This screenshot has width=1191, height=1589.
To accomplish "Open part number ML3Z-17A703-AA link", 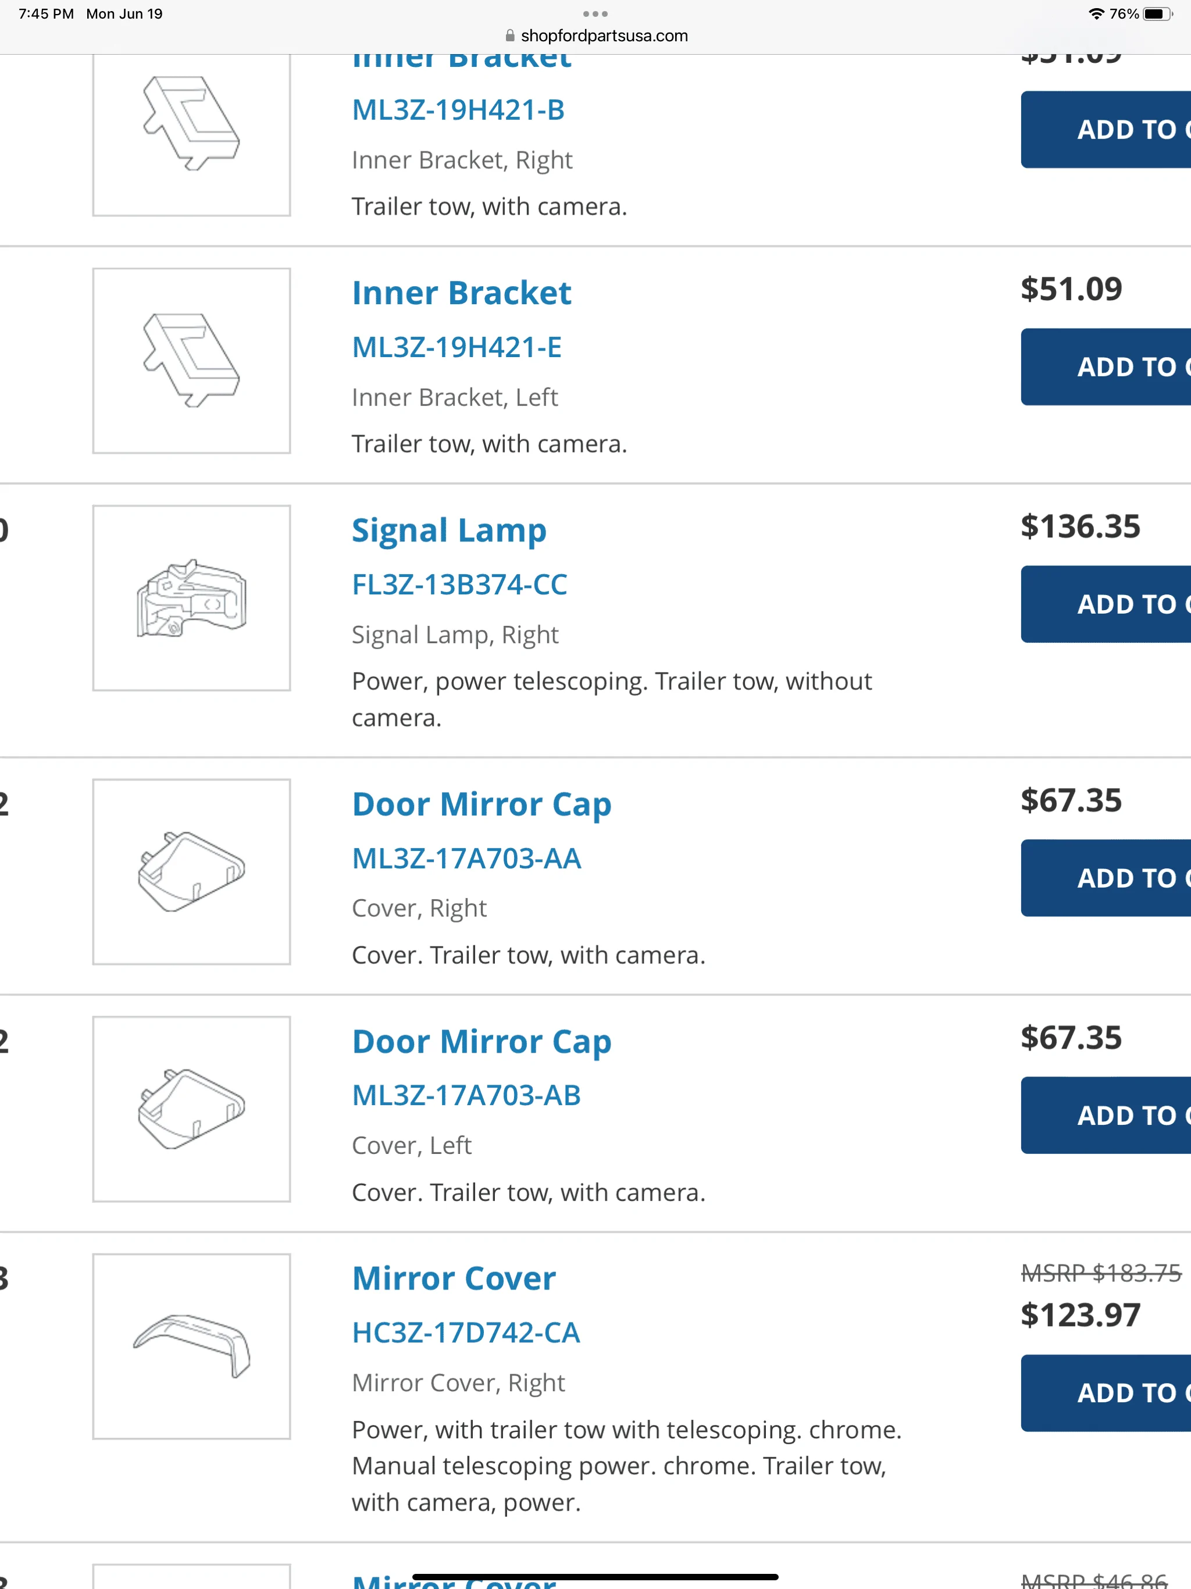I will [466, 858].
